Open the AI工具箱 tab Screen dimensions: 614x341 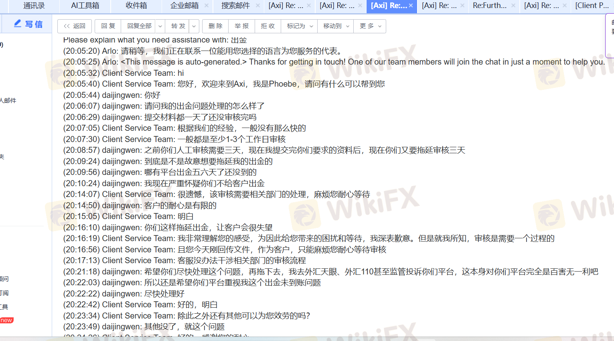pos(85,6)
